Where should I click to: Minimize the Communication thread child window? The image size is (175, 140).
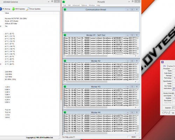point(128,9)
